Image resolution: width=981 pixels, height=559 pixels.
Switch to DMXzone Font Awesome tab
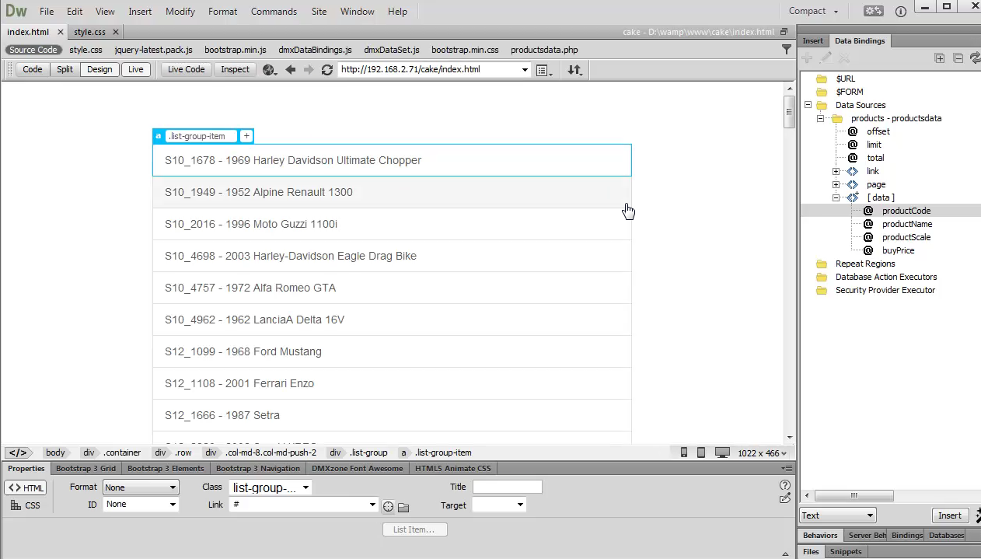point(358,469)
